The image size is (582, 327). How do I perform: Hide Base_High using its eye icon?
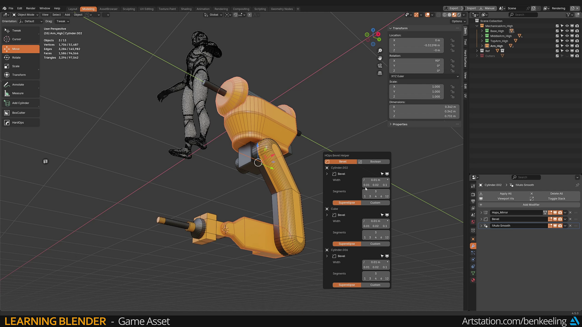click(567, 31)
